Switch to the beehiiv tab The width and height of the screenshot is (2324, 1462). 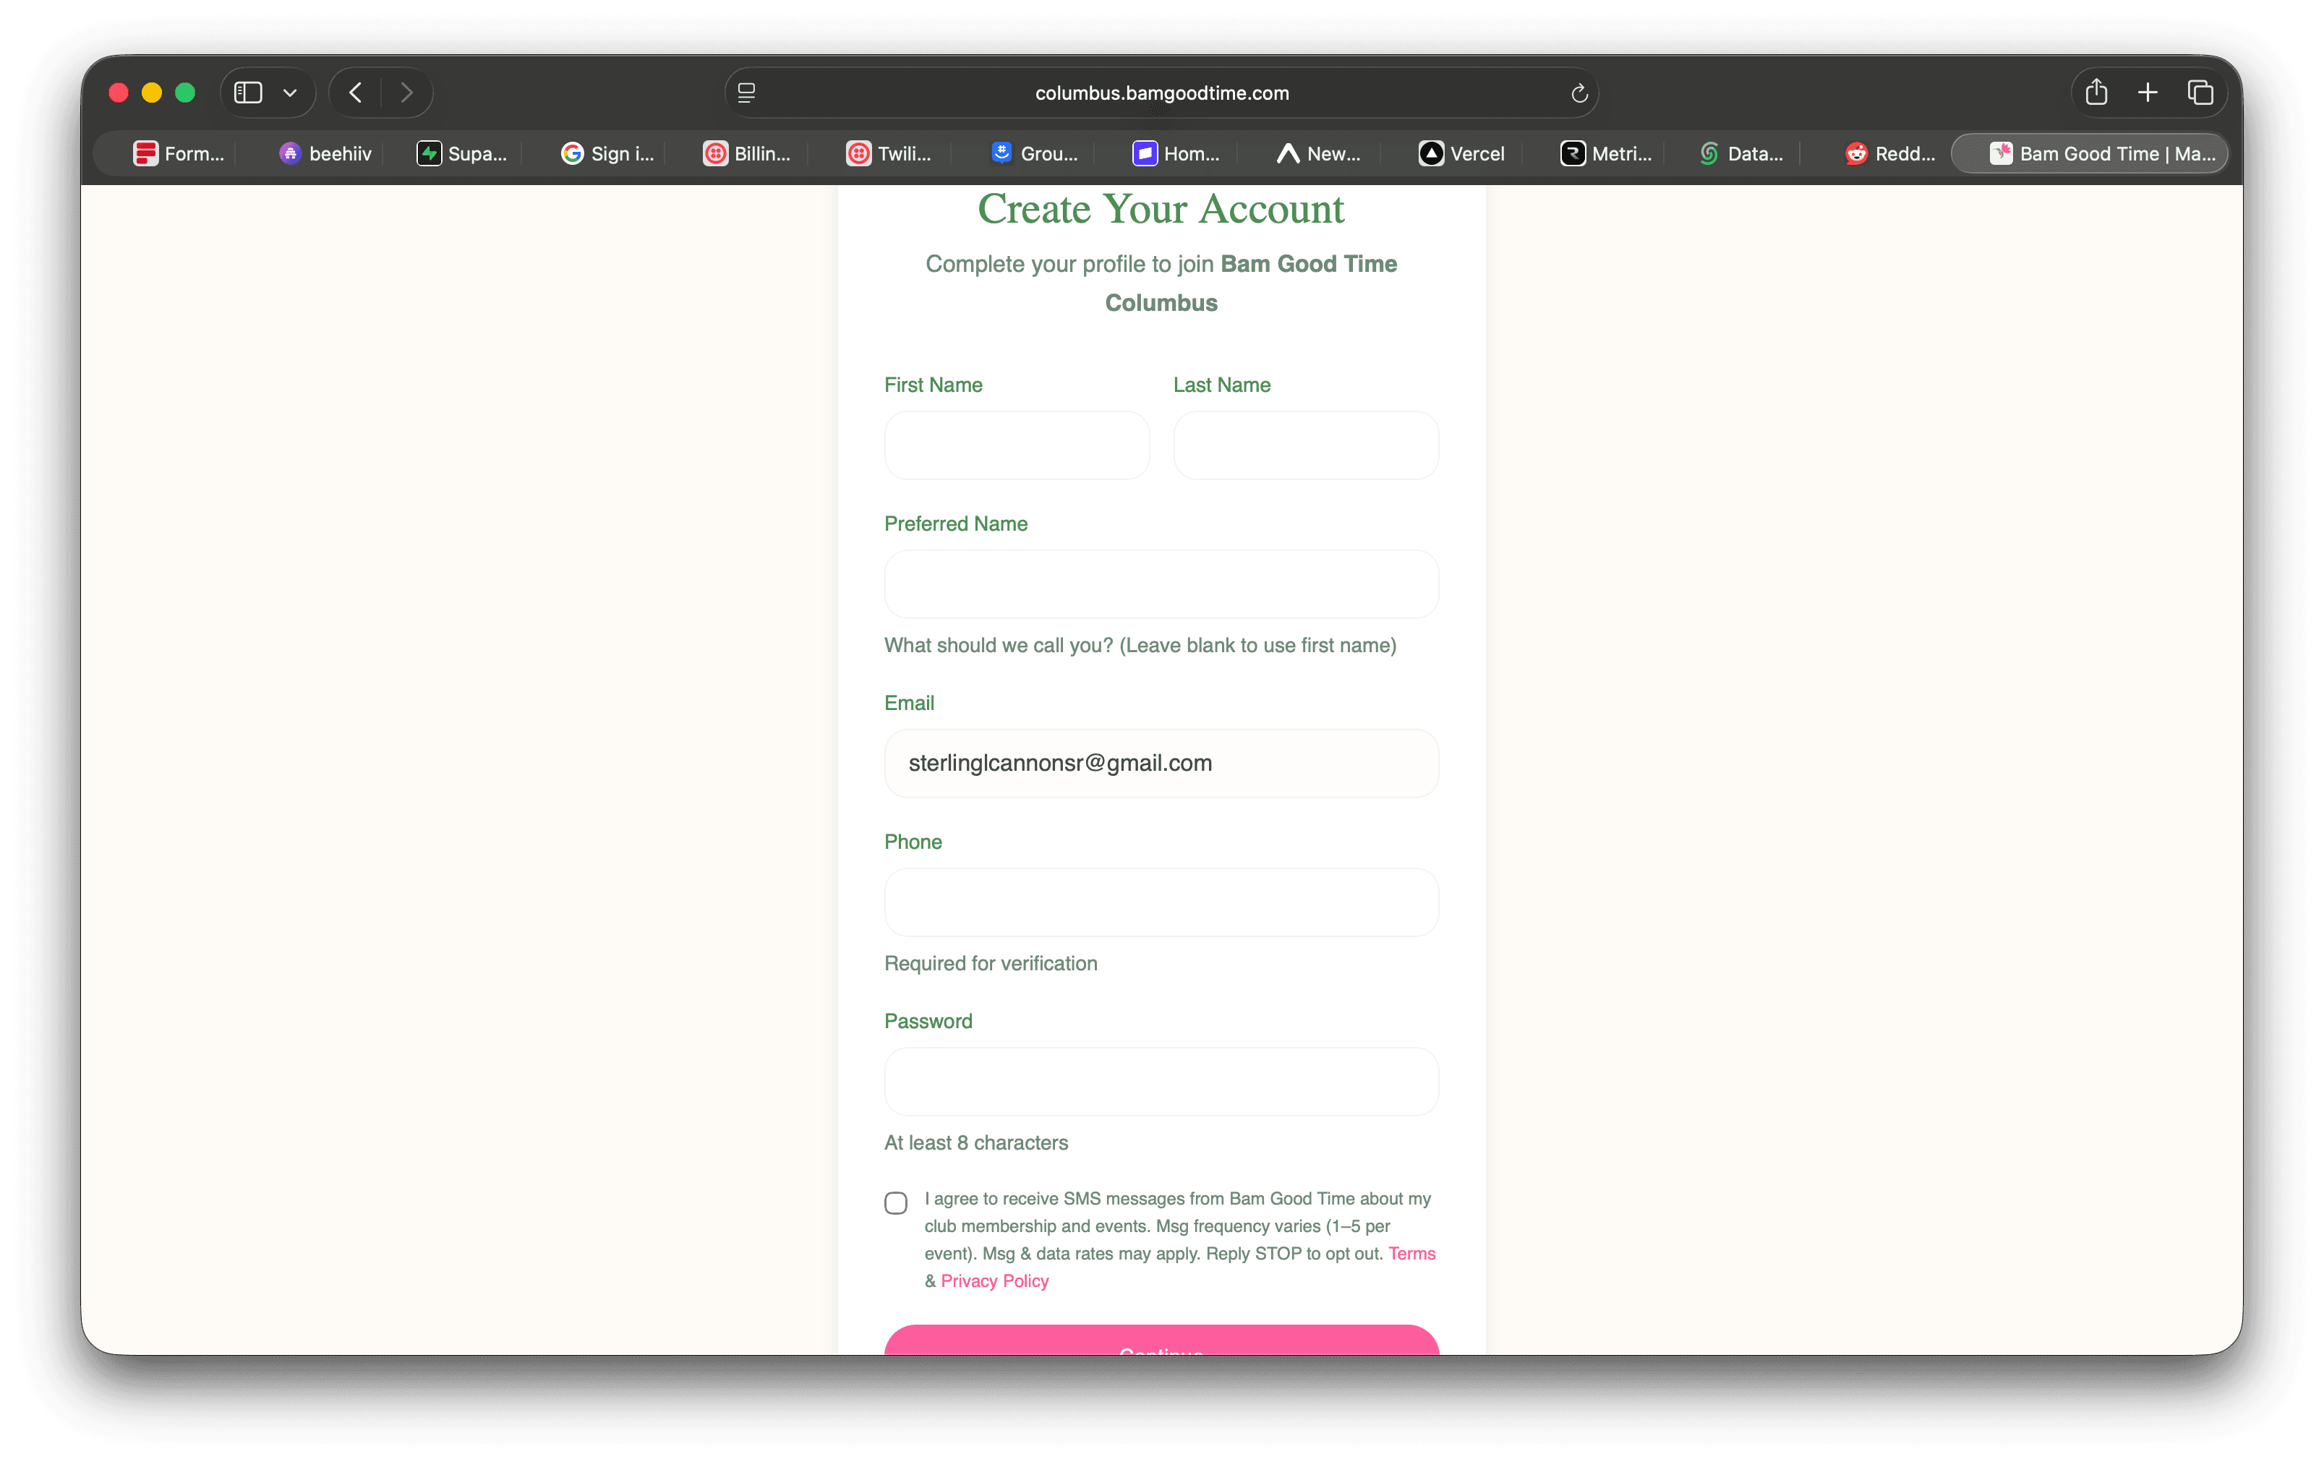pyautogui.click(x=325, y=153)
